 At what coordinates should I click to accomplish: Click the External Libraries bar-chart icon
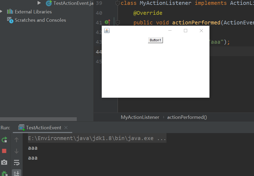(x=10, y=12)
